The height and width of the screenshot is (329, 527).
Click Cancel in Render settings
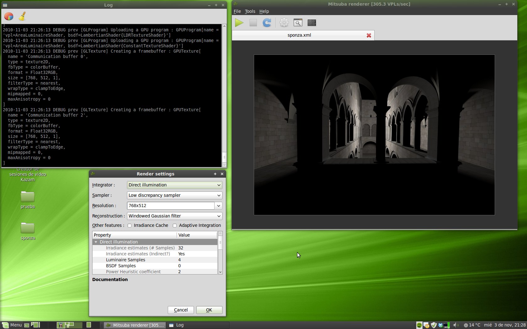[181, 310]
